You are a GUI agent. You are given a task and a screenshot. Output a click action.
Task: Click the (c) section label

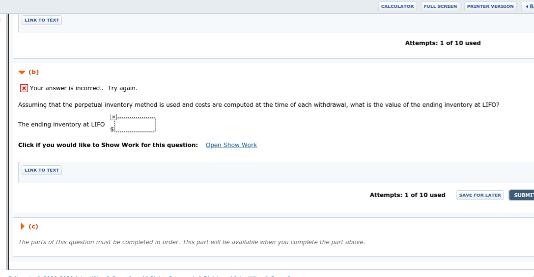pos(33,227)
